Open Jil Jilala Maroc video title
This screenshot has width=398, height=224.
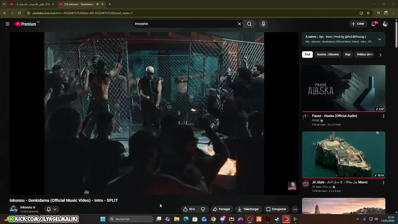(340, 182)
